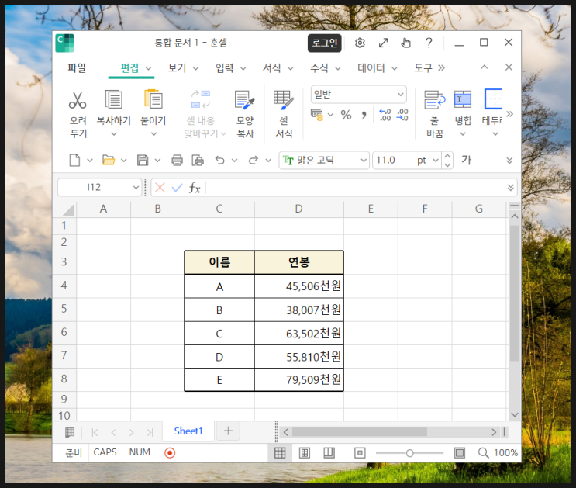
Task: Click the Merge cells (병합) icon
Action: coord(463,99)
